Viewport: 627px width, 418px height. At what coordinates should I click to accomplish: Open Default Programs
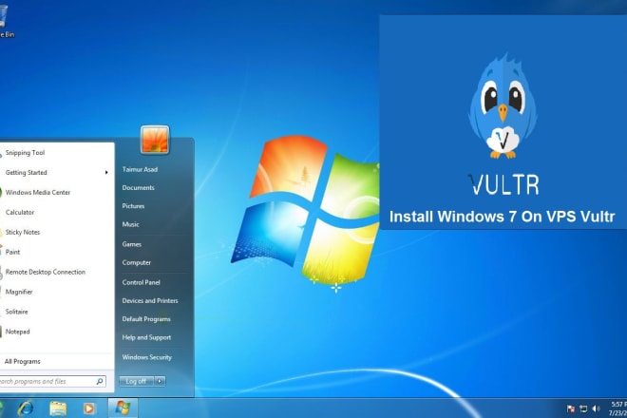pos(146,319)
